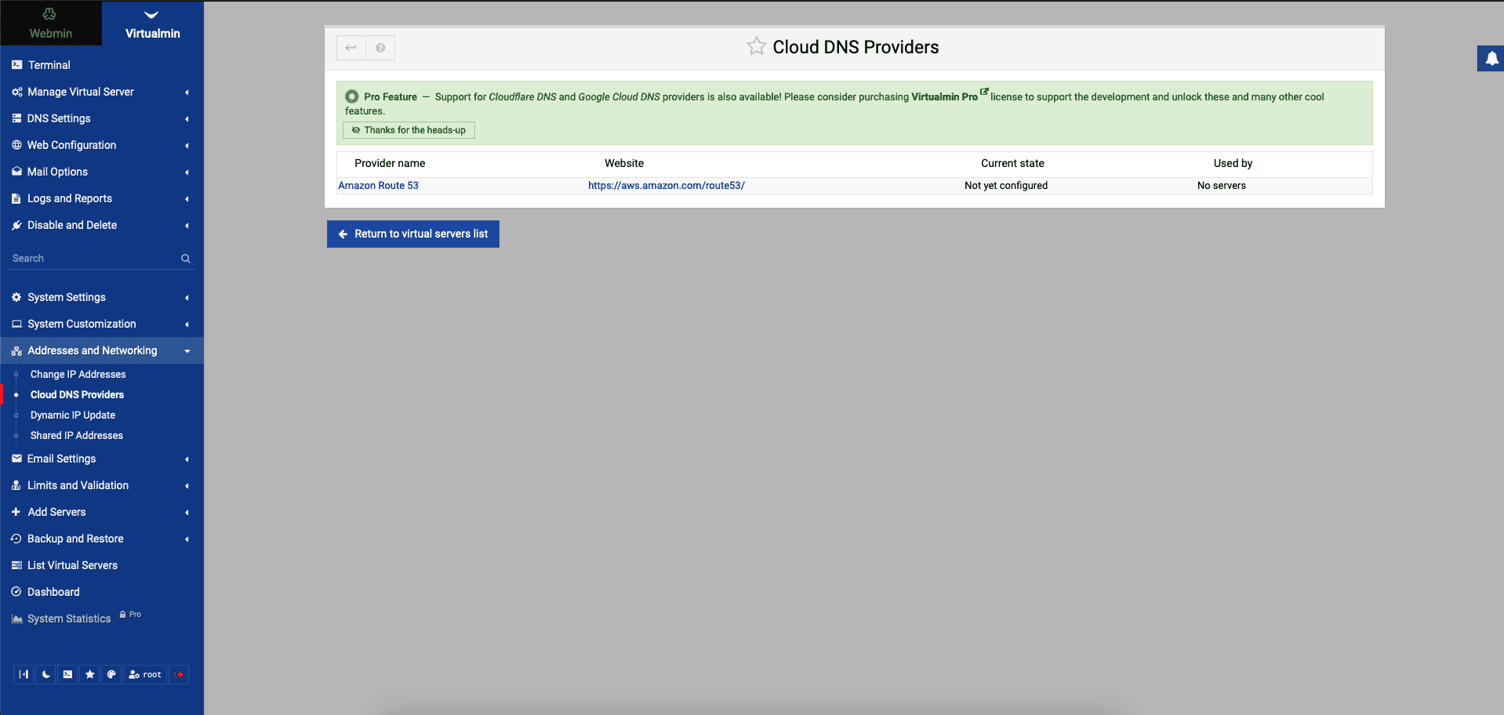Switch to the Webmin tab
The width and height of the screenshot is (1504, 715).
point(50,24)
